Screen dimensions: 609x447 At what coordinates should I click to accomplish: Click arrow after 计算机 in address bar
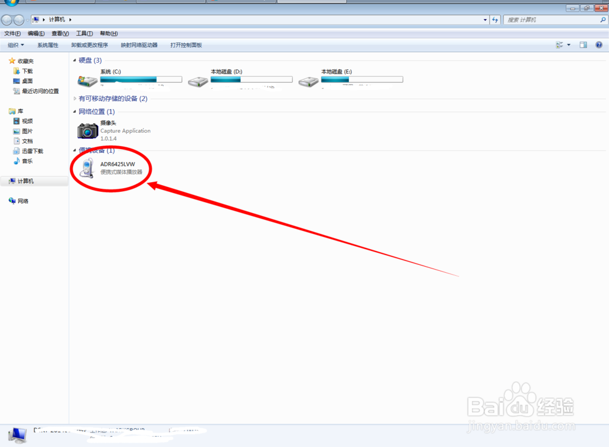point(70,19)
